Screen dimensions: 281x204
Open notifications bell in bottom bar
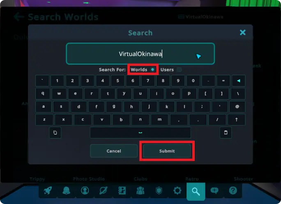click(x=66, y=190)
